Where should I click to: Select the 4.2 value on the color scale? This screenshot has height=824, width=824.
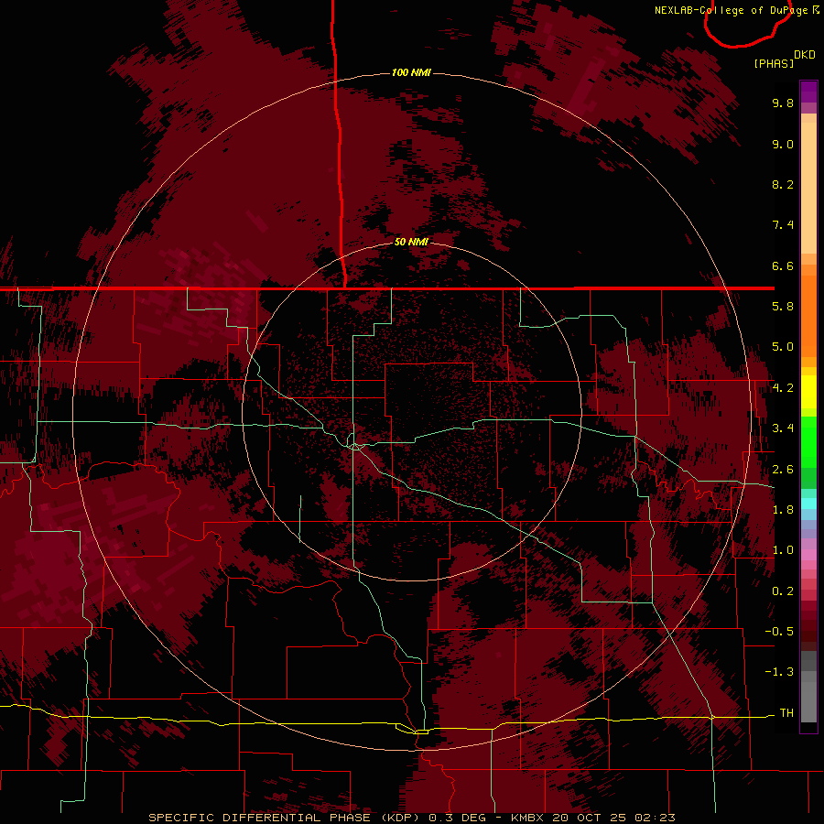click(x=783, y=388)
